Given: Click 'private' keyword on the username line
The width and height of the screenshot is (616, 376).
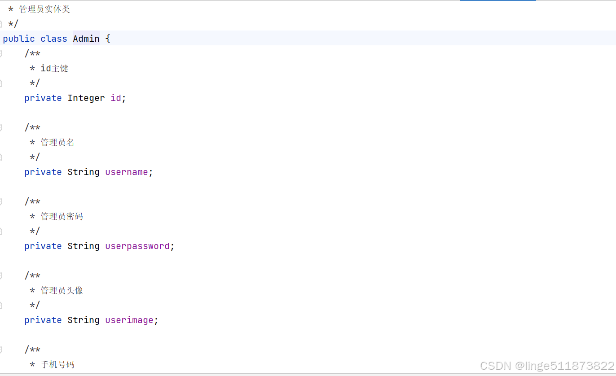Looking at the screenshot, I should click(43, 172).
